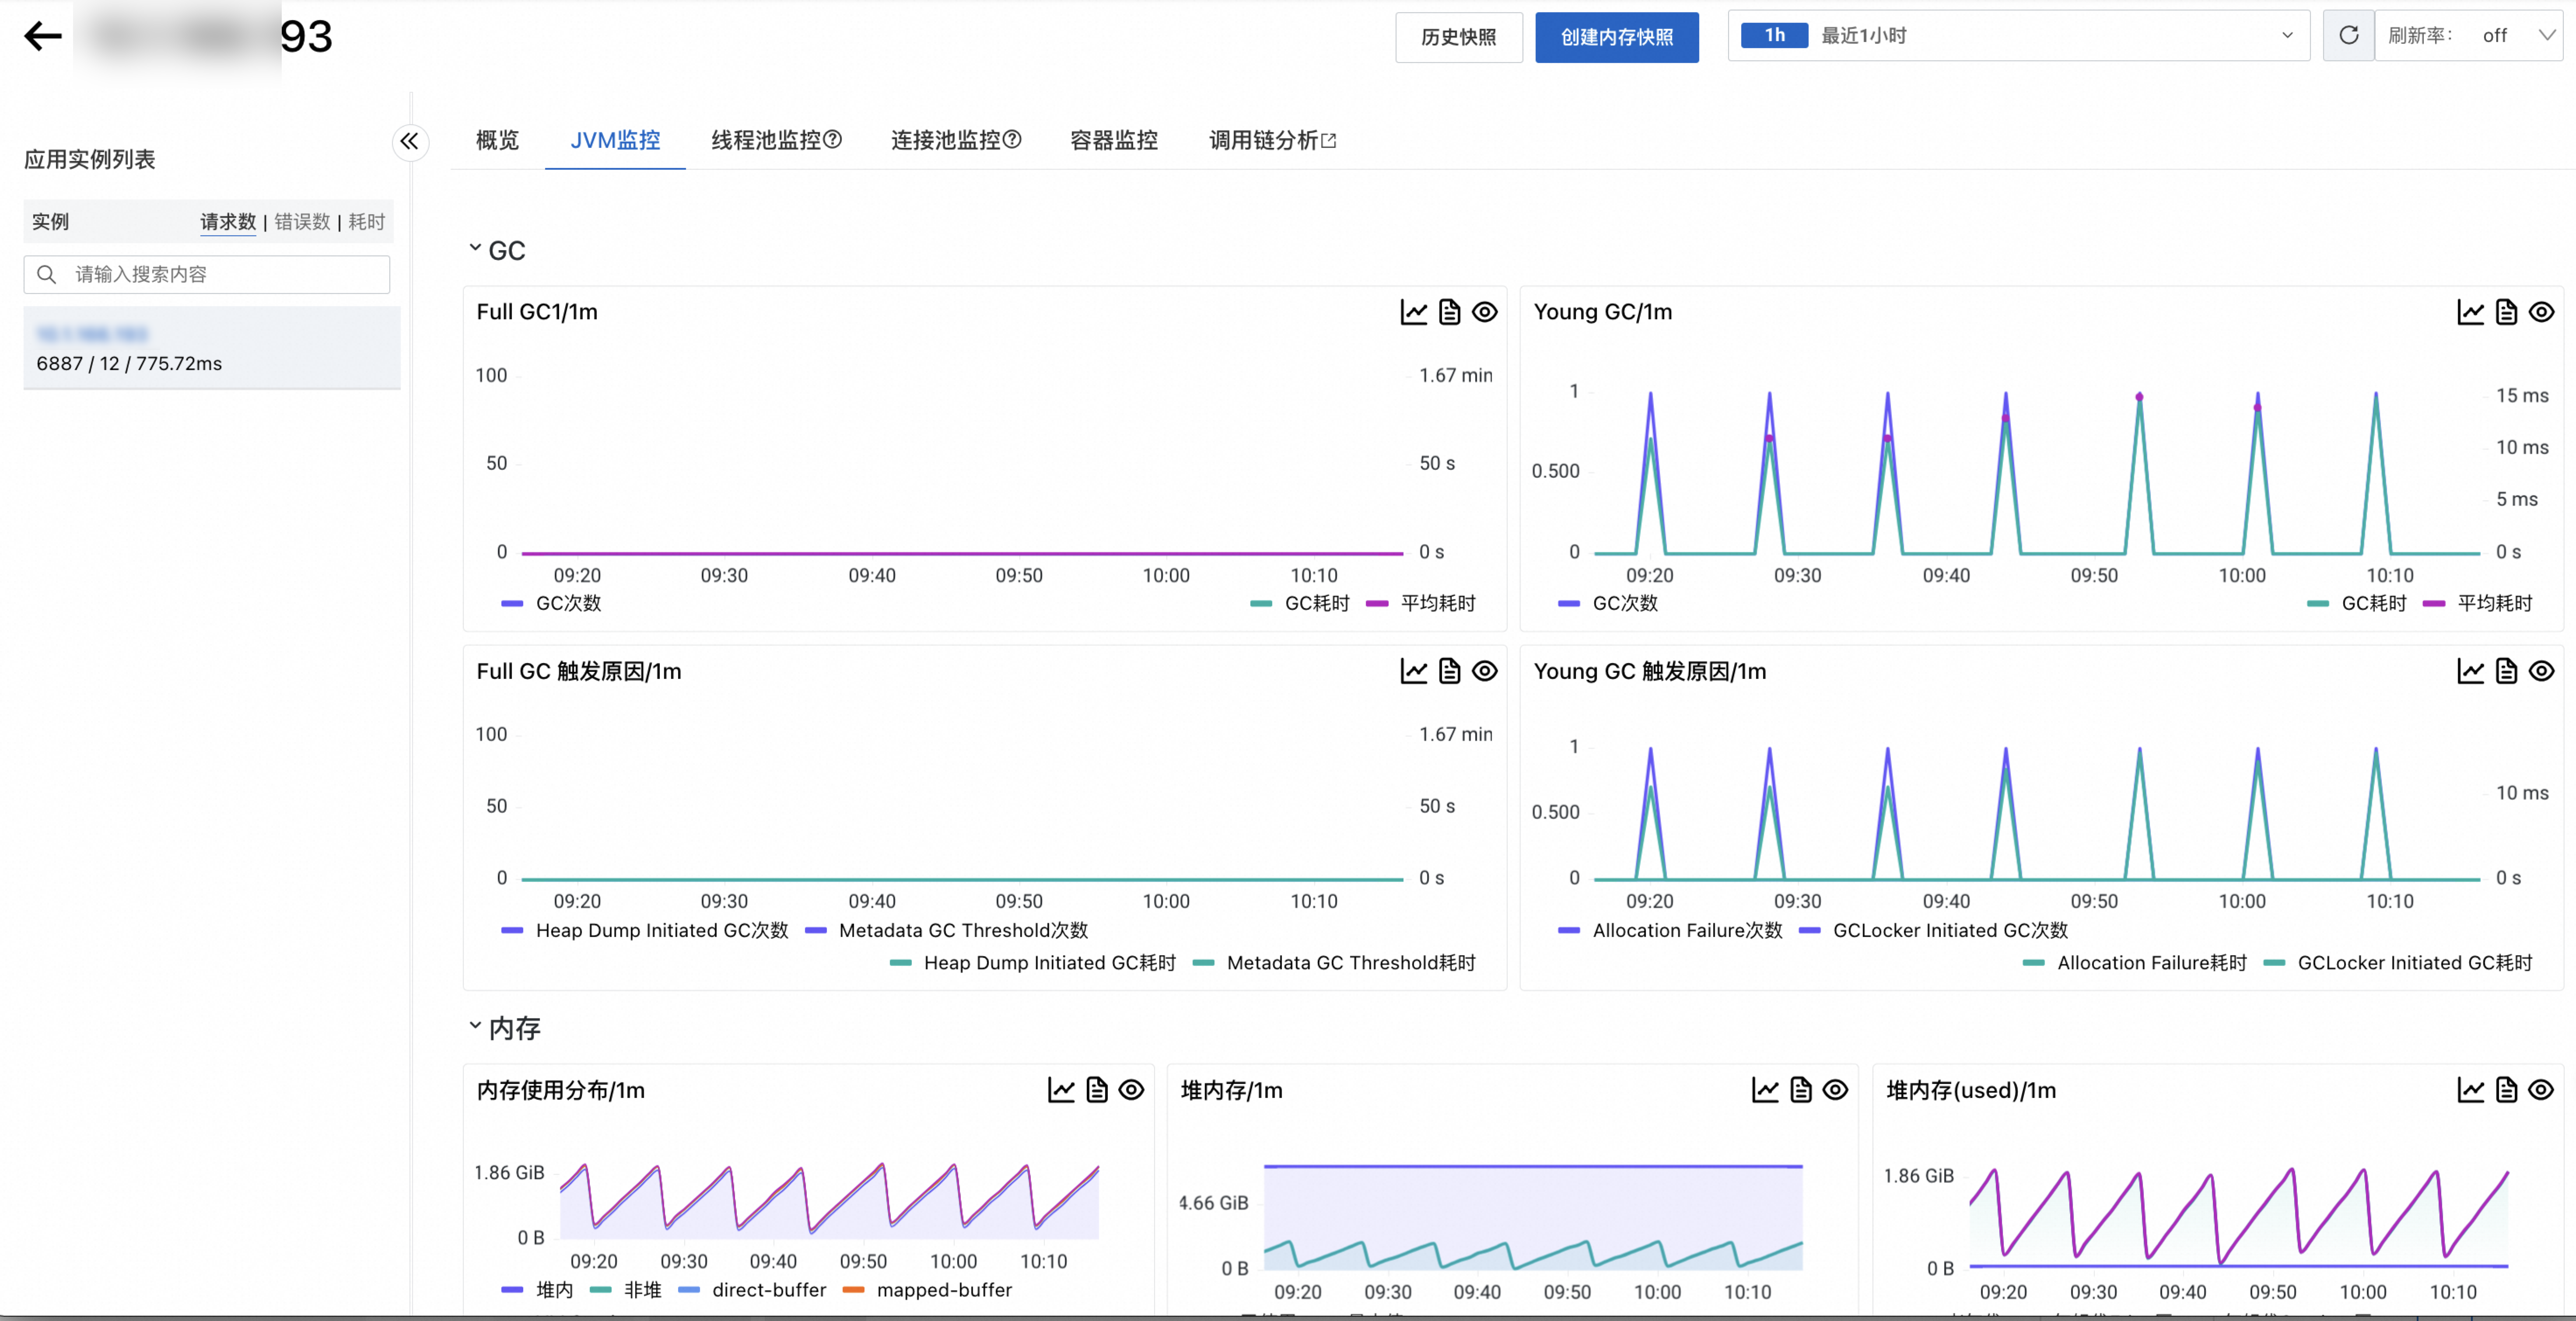Toggle GC耗时 legend in Young GC/1m
Viewport: 2576px width, 1321px height.
[2357, 603]
